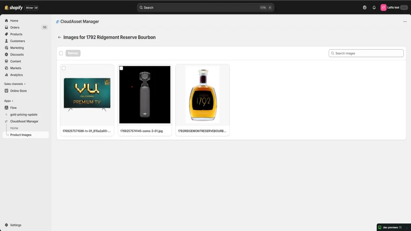411x231 pixels.
Task: Select the VU Premium TV image checkbox
Action: (x=64, y=68)
